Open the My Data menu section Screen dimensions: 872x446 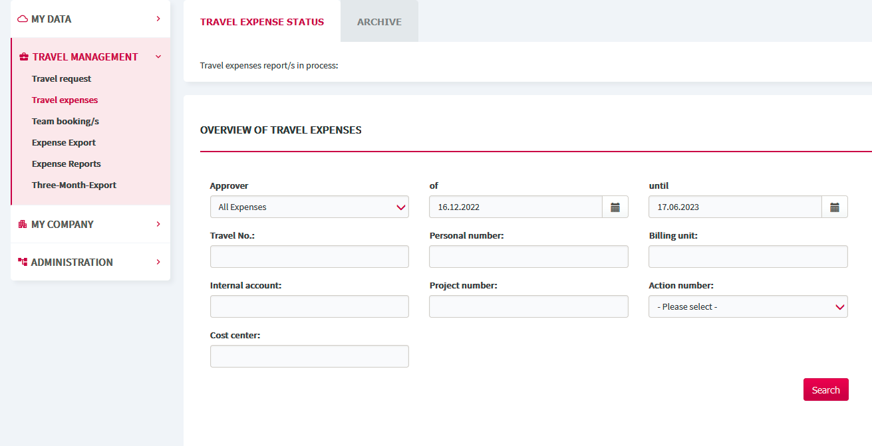pyautogui.click(x=90, y=19)
